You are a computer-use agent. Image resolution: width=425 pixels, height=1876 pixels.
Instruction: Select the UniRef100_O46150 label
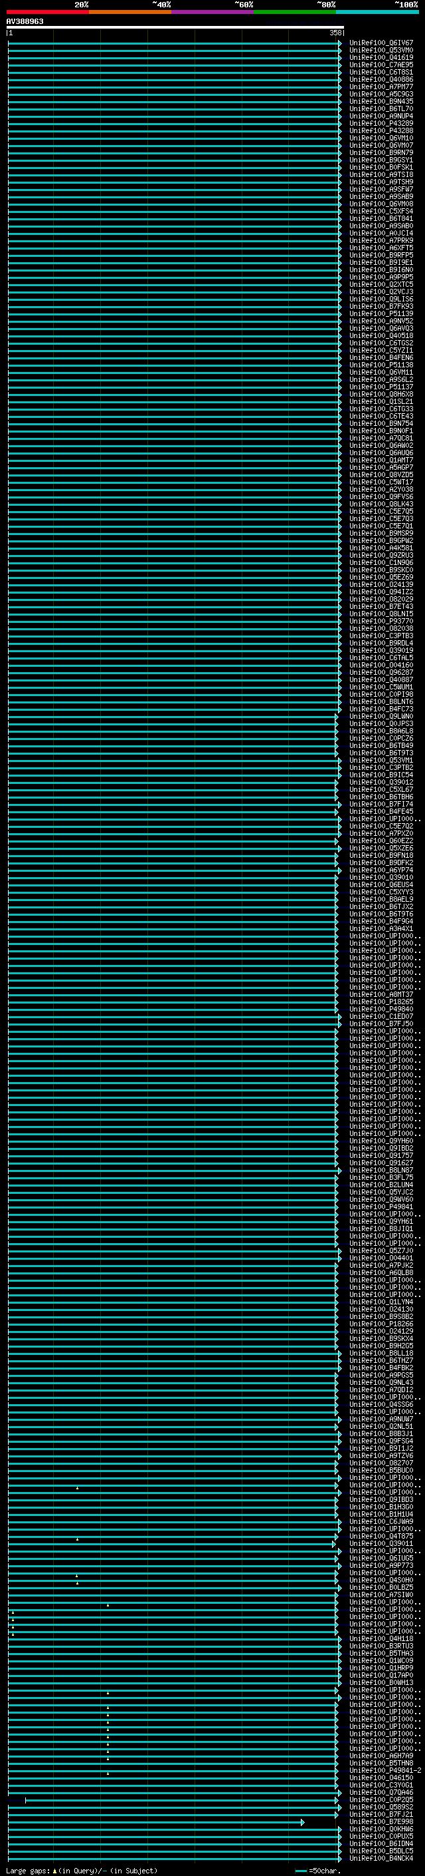381,1778
